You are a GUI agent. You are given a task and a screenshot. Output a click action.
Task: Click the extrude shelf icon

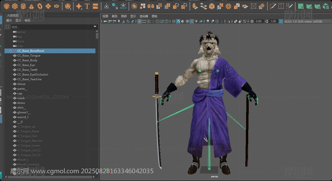(195, 6)
